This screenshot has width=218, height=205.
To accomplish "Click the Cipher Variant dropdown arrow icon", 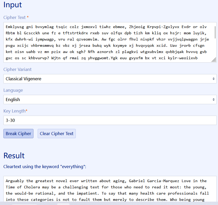I will coord(213,79).
